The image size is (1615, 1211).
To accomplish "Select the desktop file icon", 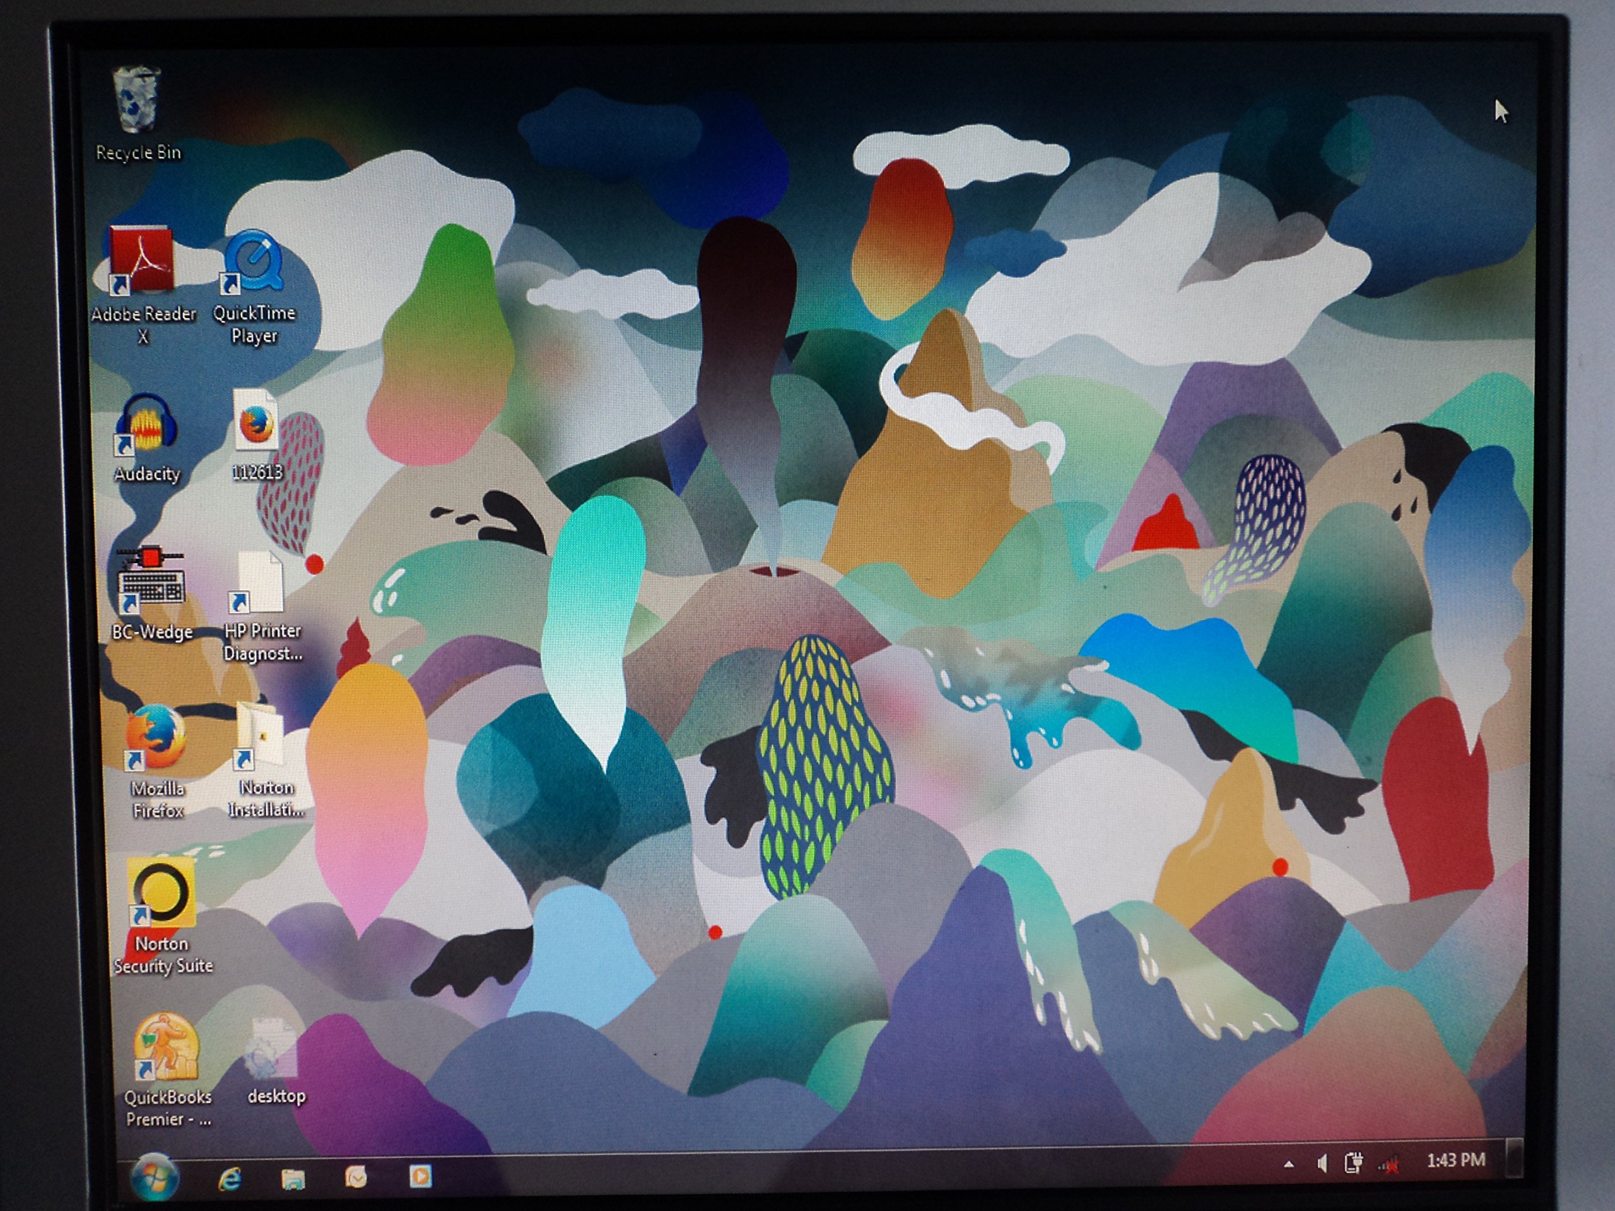I will point(273,1050).
